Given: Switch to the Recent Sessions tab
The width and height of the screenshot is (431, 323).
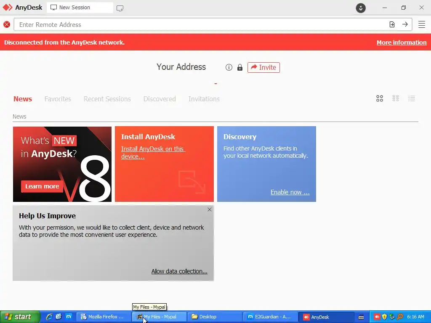Looking at the screenshot, I should (x=107, y=99).
